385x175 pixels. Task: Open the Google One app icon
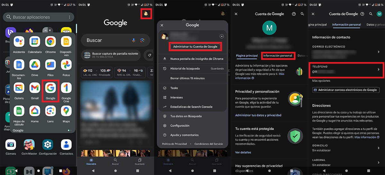pos(66,88)
